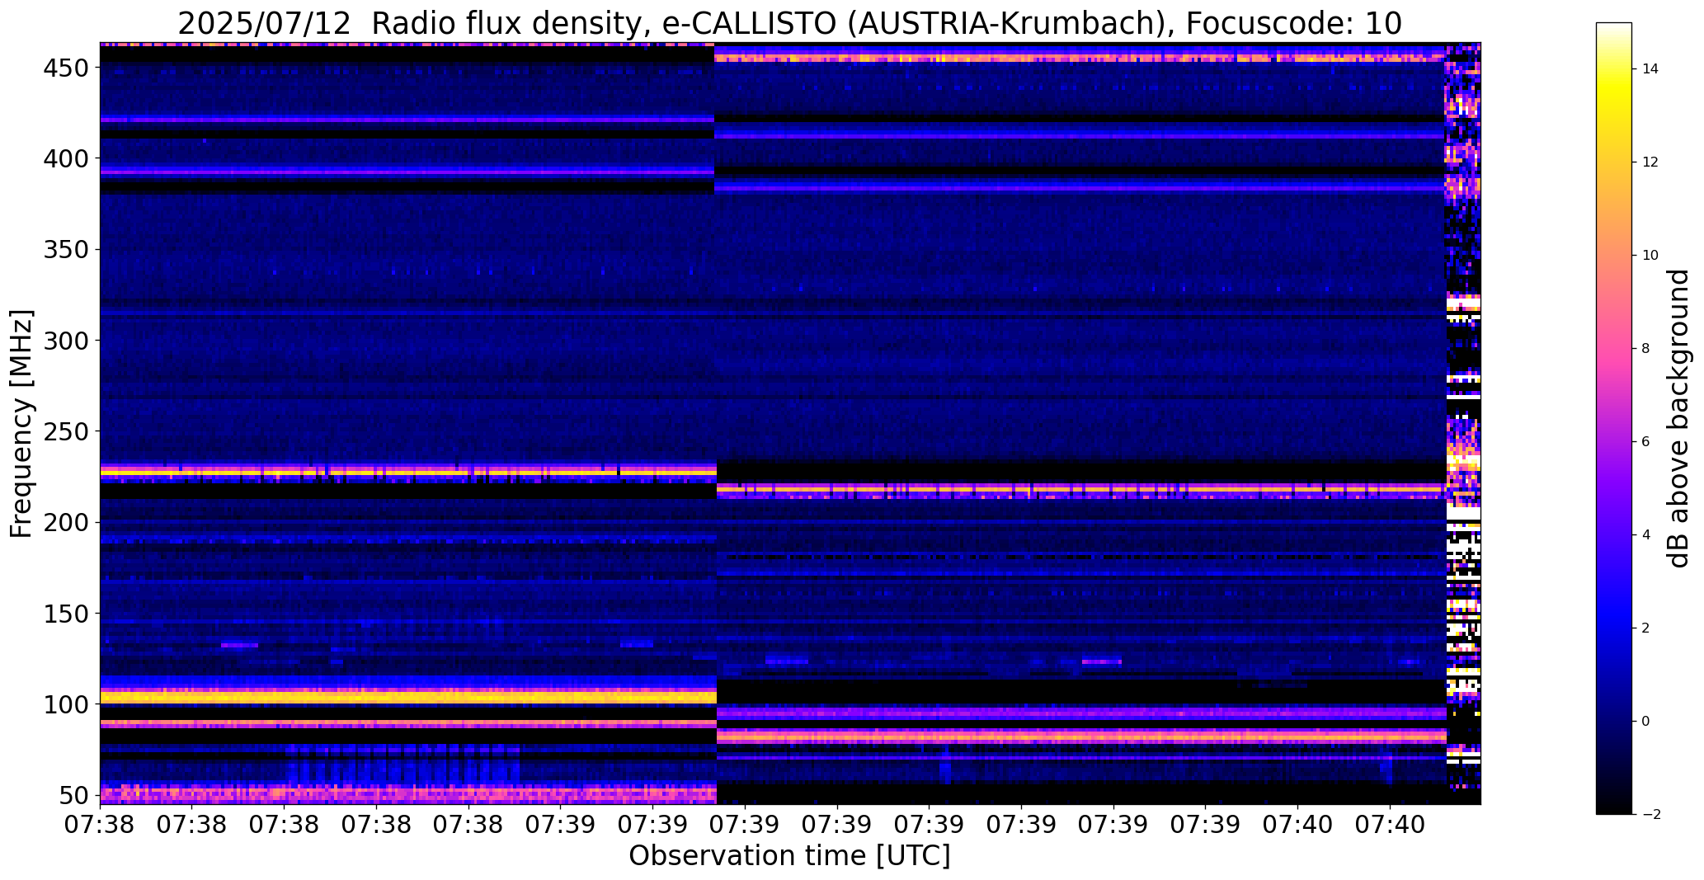
Task: Select the 150 tick label on the frequency axis
Action: [66, 614]
